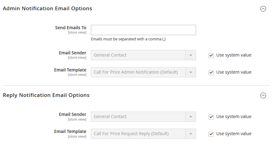
Task: Collapse the Reply Notification Email Options section icon
Action: coord(263,95)
